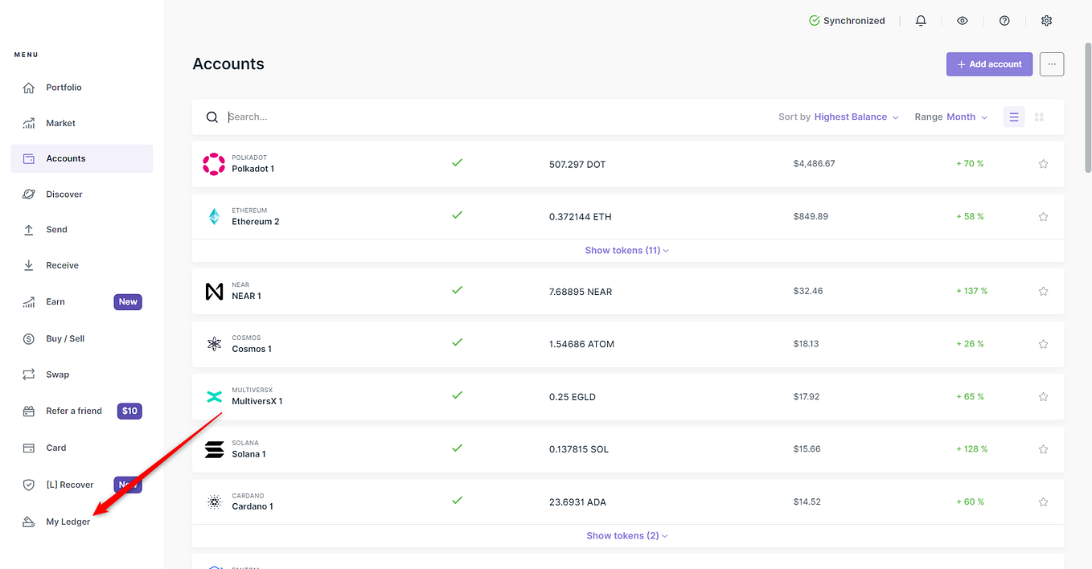Image resolution: width=1092 pixels, height=569 pixels.
Task: Star the Polkadot 1 account
Action: pyautogui.click(x=1043, y=164)
